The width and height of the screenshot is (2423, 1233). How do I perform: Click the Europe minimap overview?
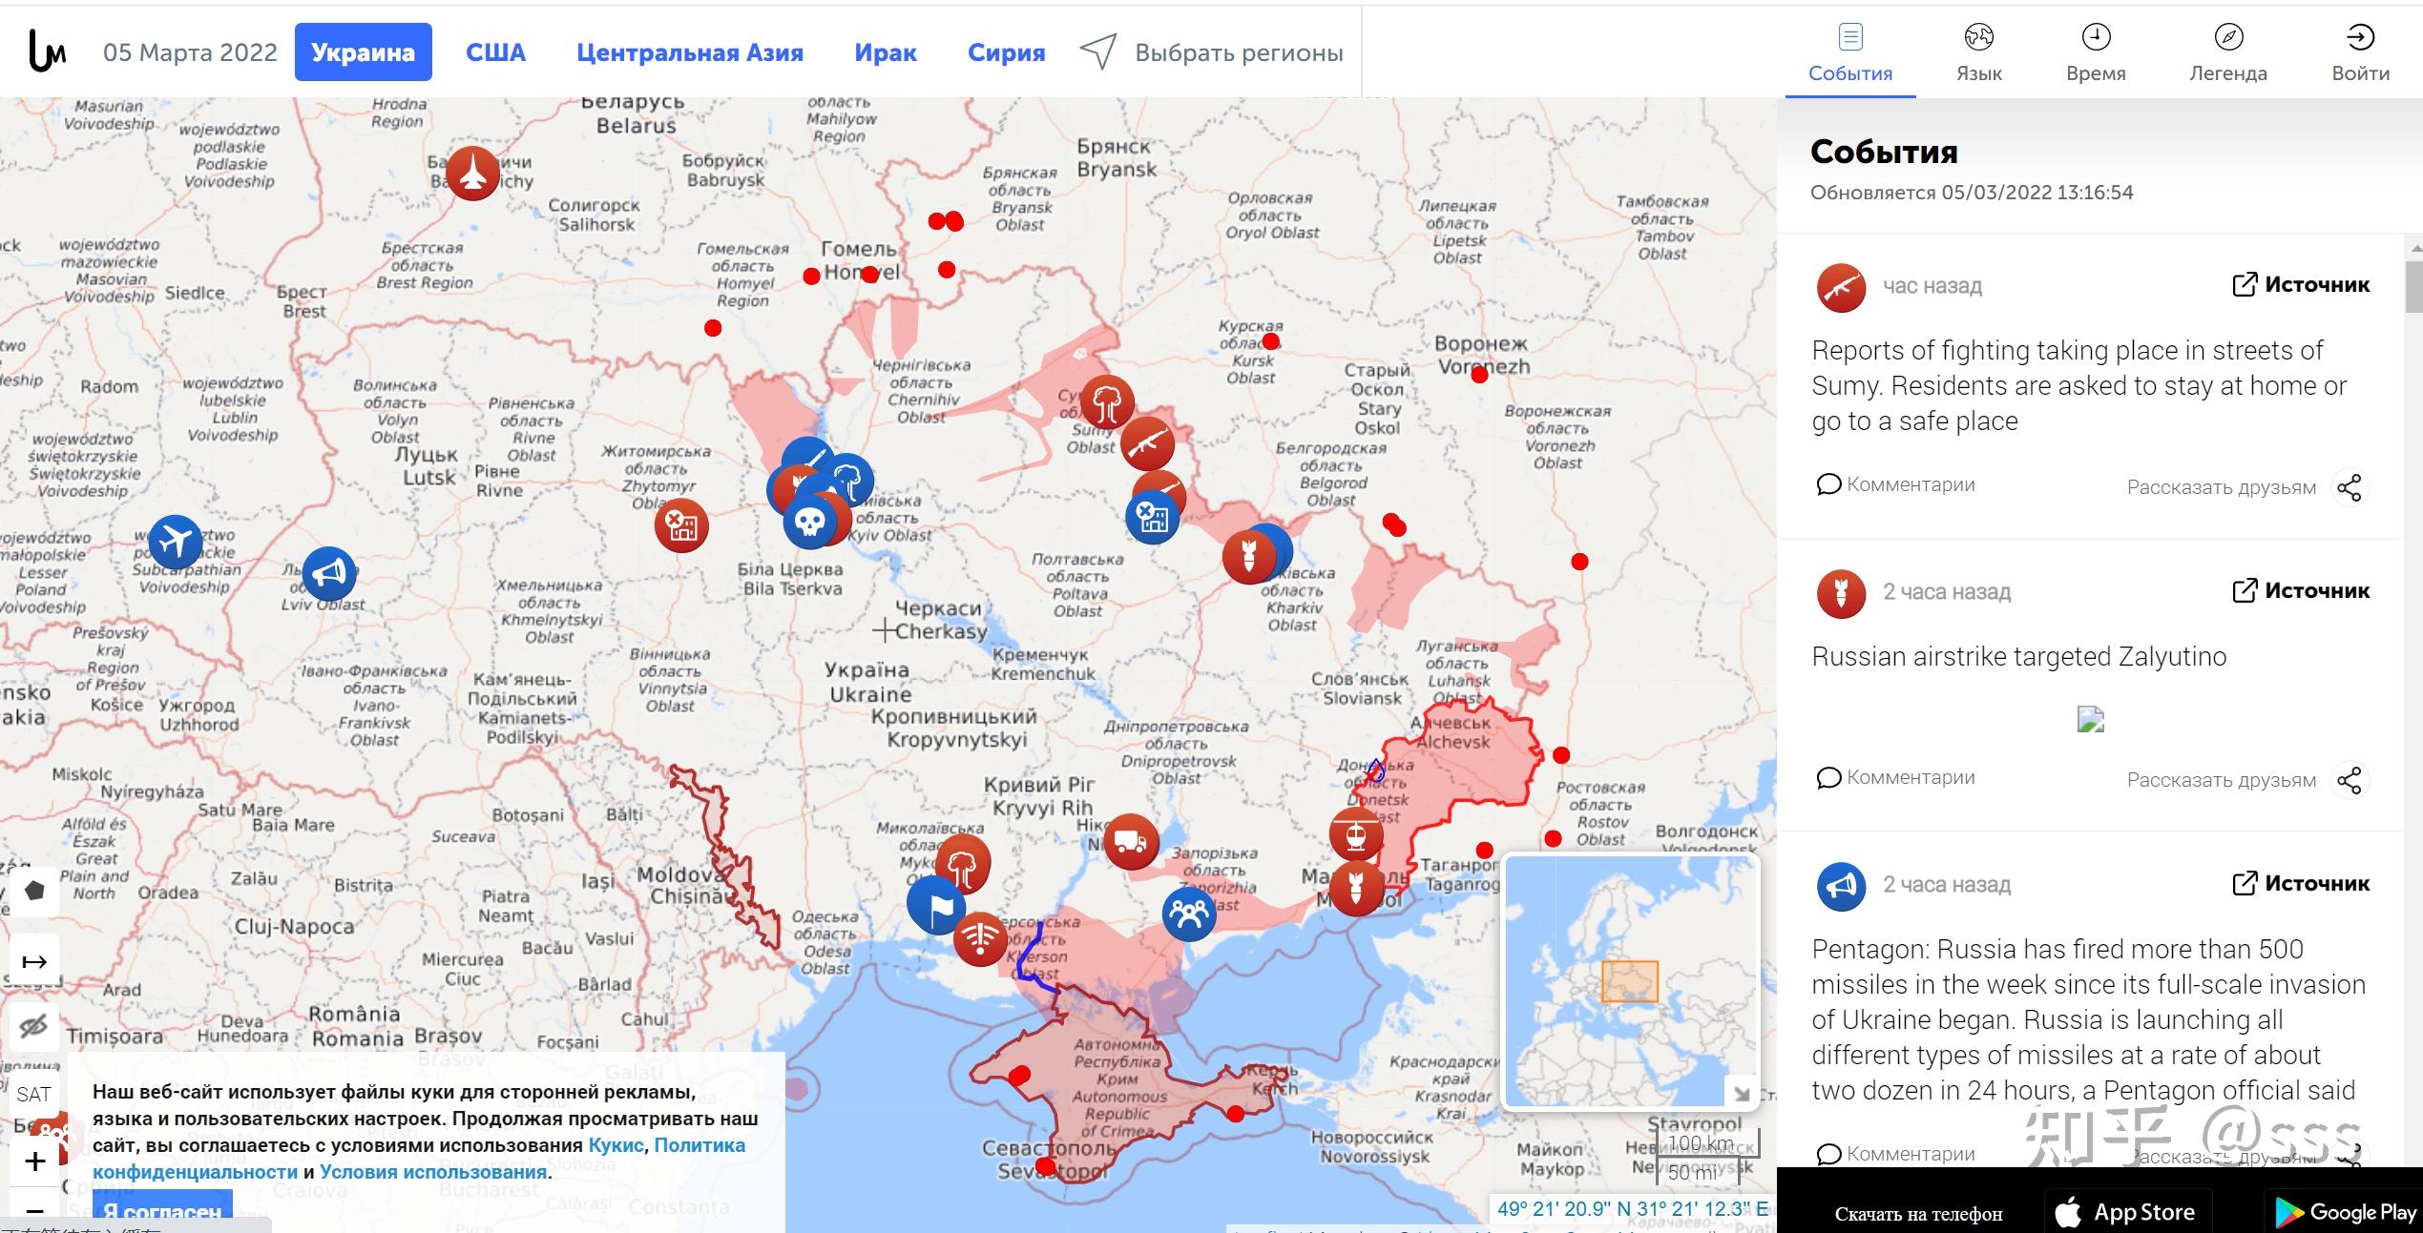coord(1630,981)
